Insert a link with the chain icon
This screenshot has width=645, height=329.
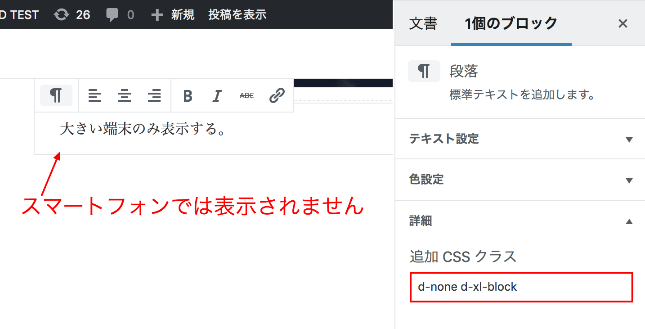click(x=277, y=95)
